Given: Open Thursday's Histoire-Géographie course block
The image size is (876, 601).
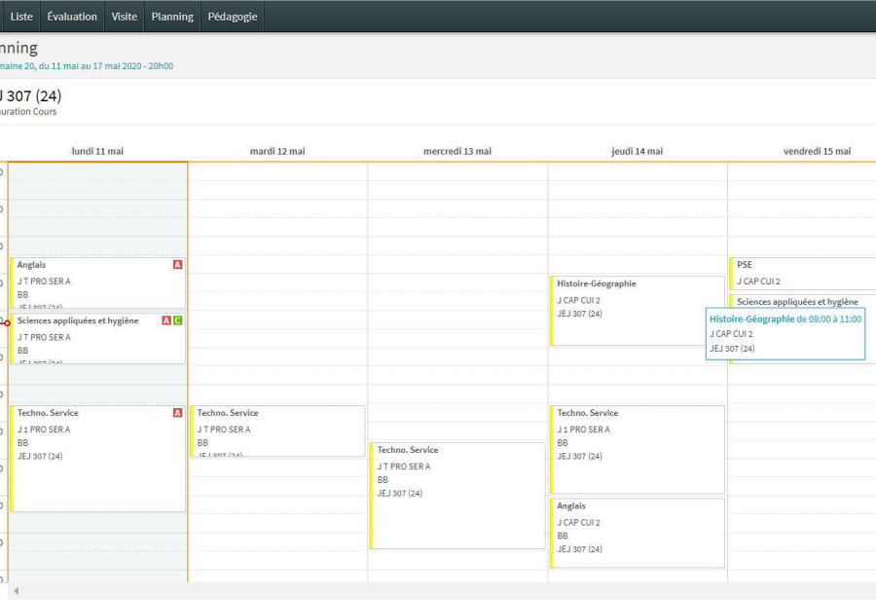Looking at the screenshot, I should pos(638,310).
